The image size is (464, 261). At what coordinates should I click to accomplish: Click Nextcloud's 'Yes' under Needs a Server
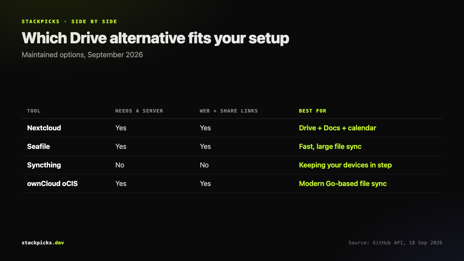pos(121,128)
